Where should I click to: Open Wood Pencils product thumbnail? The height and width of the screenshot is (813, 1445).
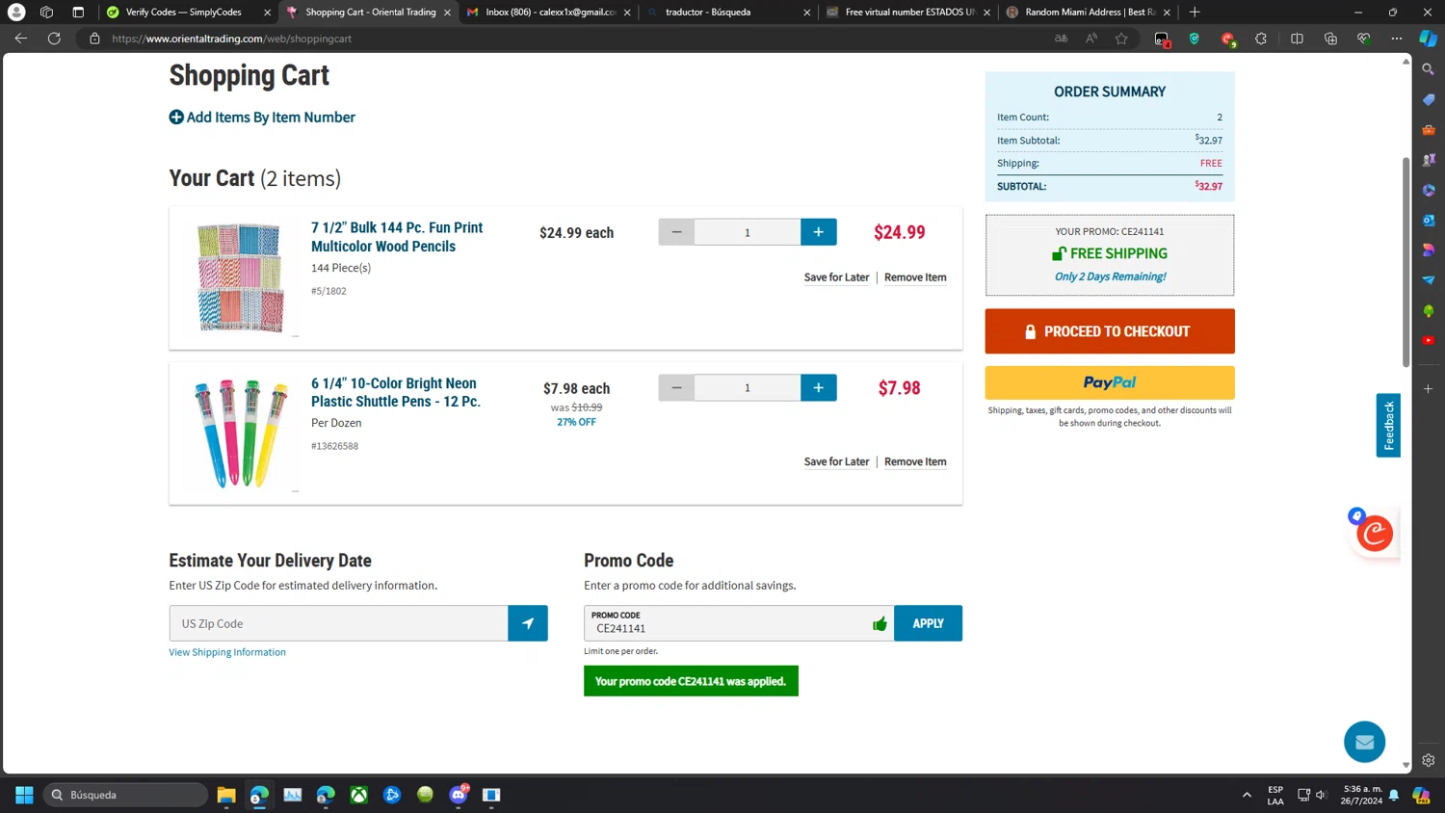pos(240,277)
